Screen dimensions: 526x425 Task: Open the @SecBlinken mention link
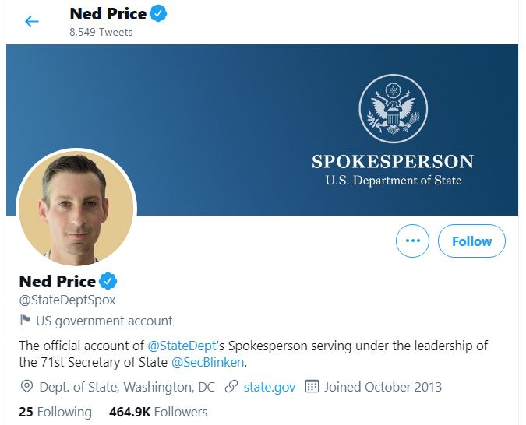[x=207, y=362]
